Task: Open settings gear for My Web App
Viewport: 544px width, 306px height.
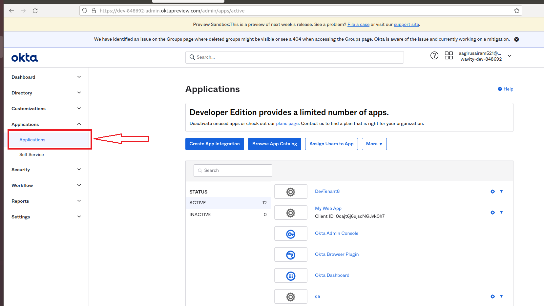Action: 492,213
